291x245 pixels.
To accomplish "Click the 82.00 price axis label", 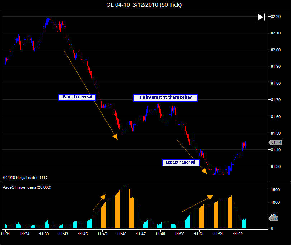I will coord(276,50).
